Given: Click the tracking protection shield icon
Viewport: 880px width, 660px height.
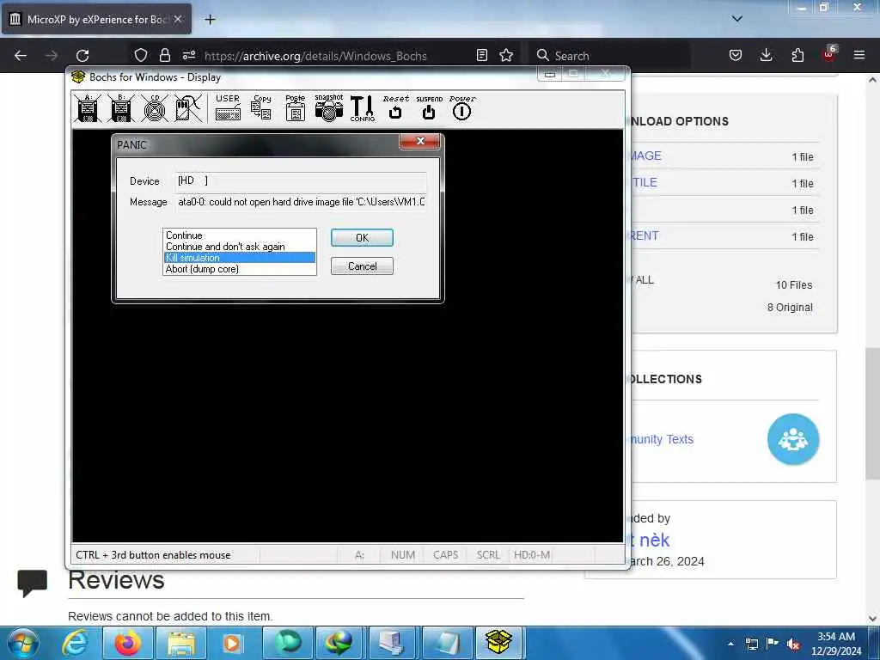Looking at the screenshot, I should 141,55.
